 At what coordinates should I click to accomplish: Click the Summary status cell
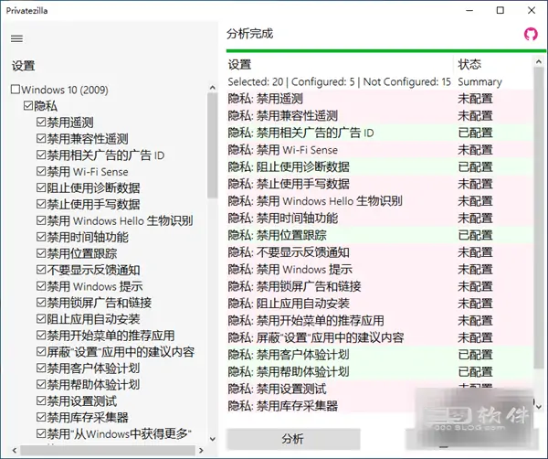click(479, 82)
